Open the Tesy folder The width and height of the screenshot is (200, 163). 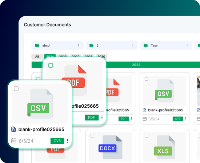166,45
